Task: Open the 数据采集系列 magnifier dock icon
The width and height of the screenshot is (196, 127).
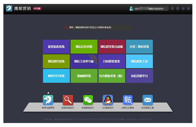Action: pos(68,100)
